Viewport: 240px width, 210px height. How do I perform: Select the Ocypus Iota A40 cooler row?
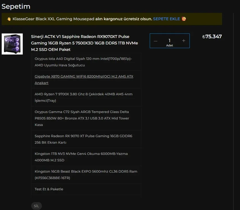[86, 62]
